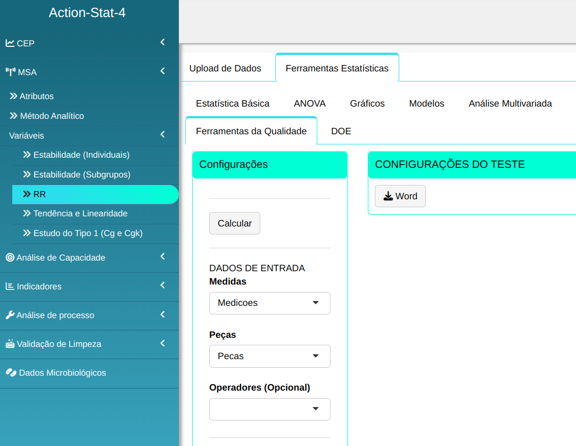This screenshot has height=446, width=576.
Task: Click the Dados Microbiológicos icon
Action: 11,372
